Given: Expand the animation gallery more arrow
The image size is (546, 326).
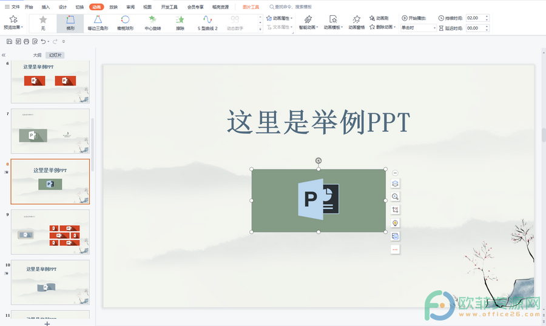Looking at the screenshot, I should point(260,30).
